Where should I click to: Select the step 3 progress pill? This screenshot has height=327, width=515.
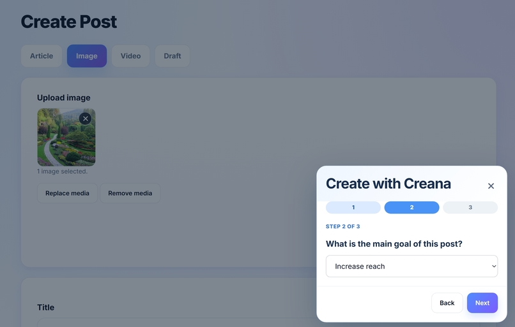point(470,207)
